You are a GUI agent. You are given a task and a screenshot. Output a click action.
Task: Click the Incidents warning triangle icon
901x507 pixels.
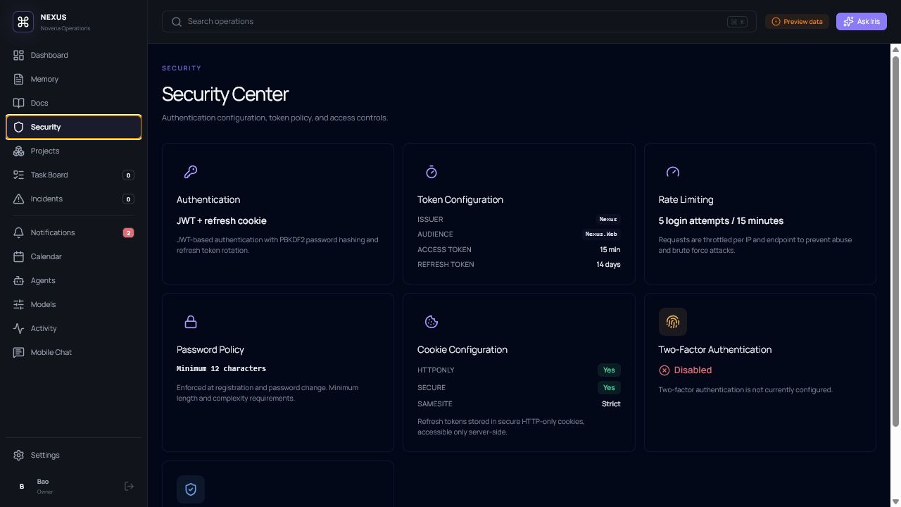pyautogui.click(x=19, y=199)
